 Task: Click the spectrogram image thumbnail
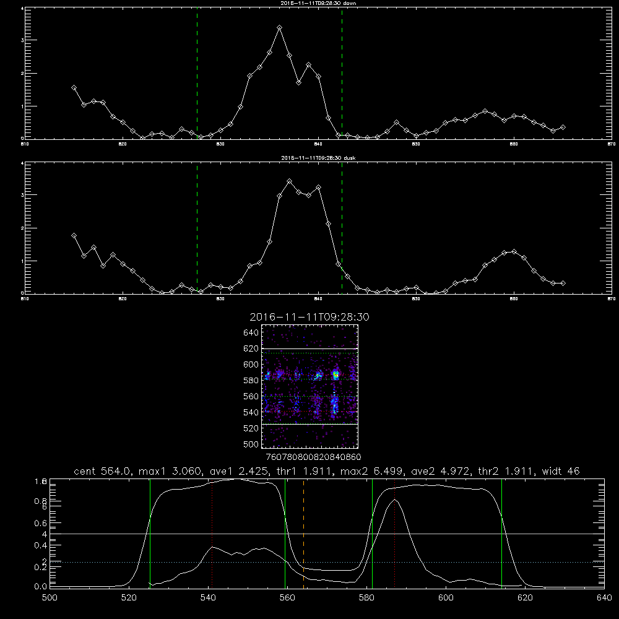pyautogui.click(x=309, y=386)
